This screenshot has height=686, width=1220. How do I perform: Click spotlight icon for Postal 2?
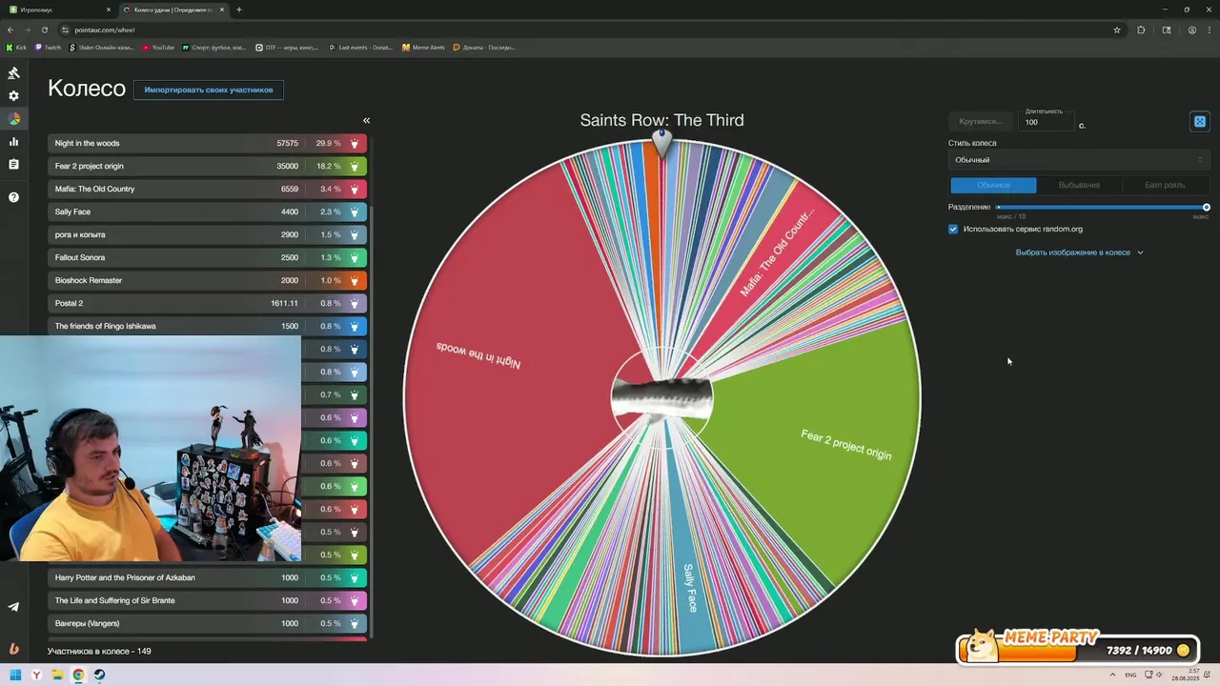[x=355, y=303]
